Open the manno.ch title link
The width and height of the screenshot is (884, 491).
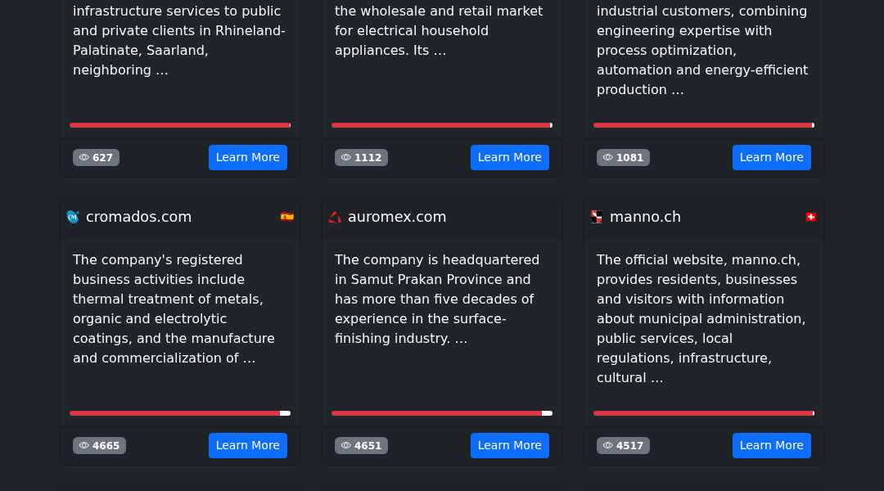[x=645, y=217]
